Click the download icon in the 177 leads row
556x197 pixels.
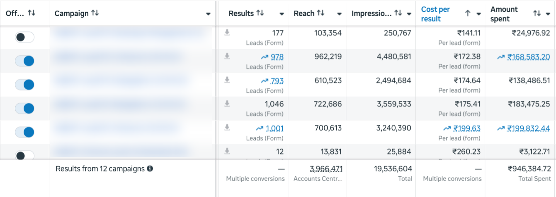[227, 33]
